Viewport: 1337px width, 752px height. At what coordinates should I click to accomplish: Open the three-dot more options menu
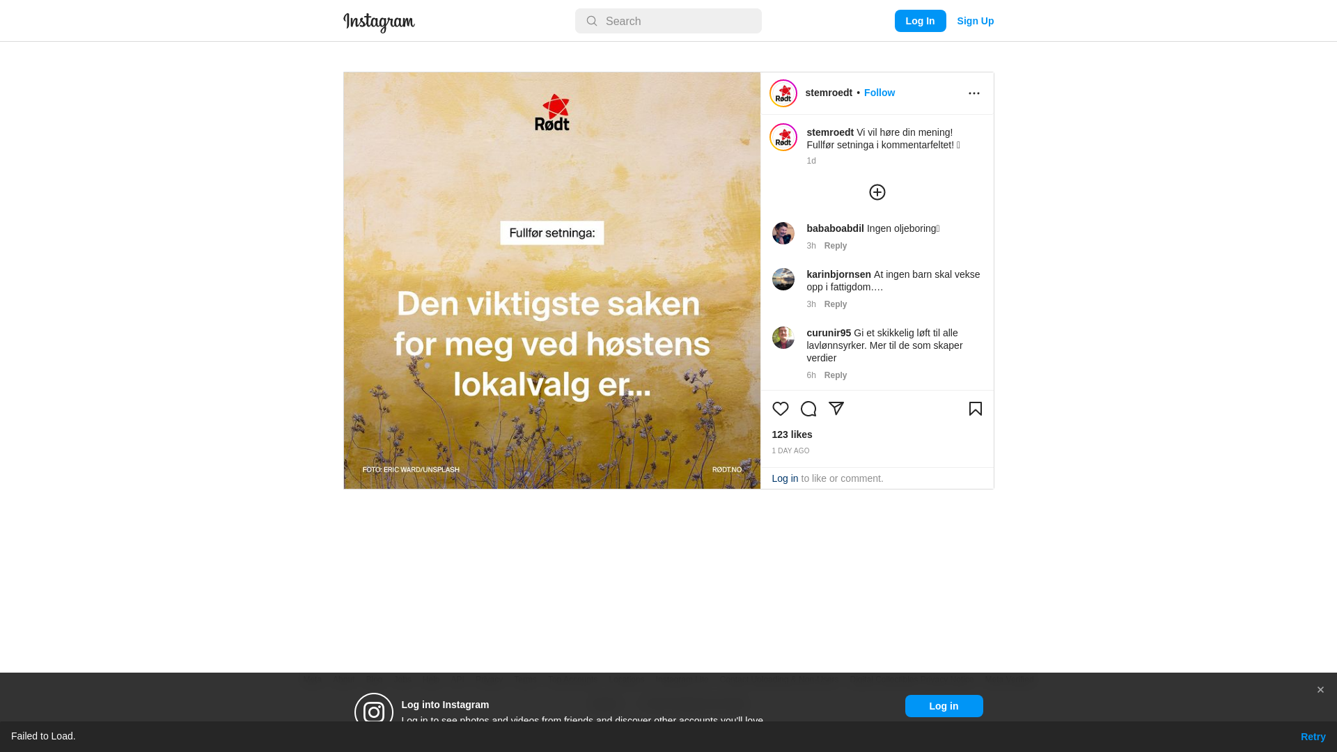coord(974,93)
